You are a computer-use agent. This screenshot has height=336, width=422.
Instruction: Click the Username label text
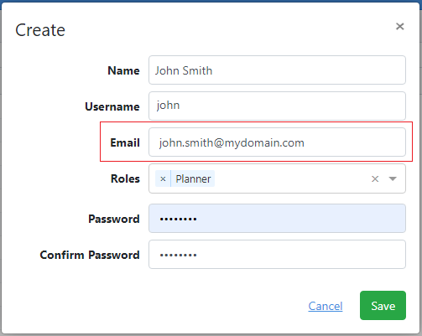point(112,106)
